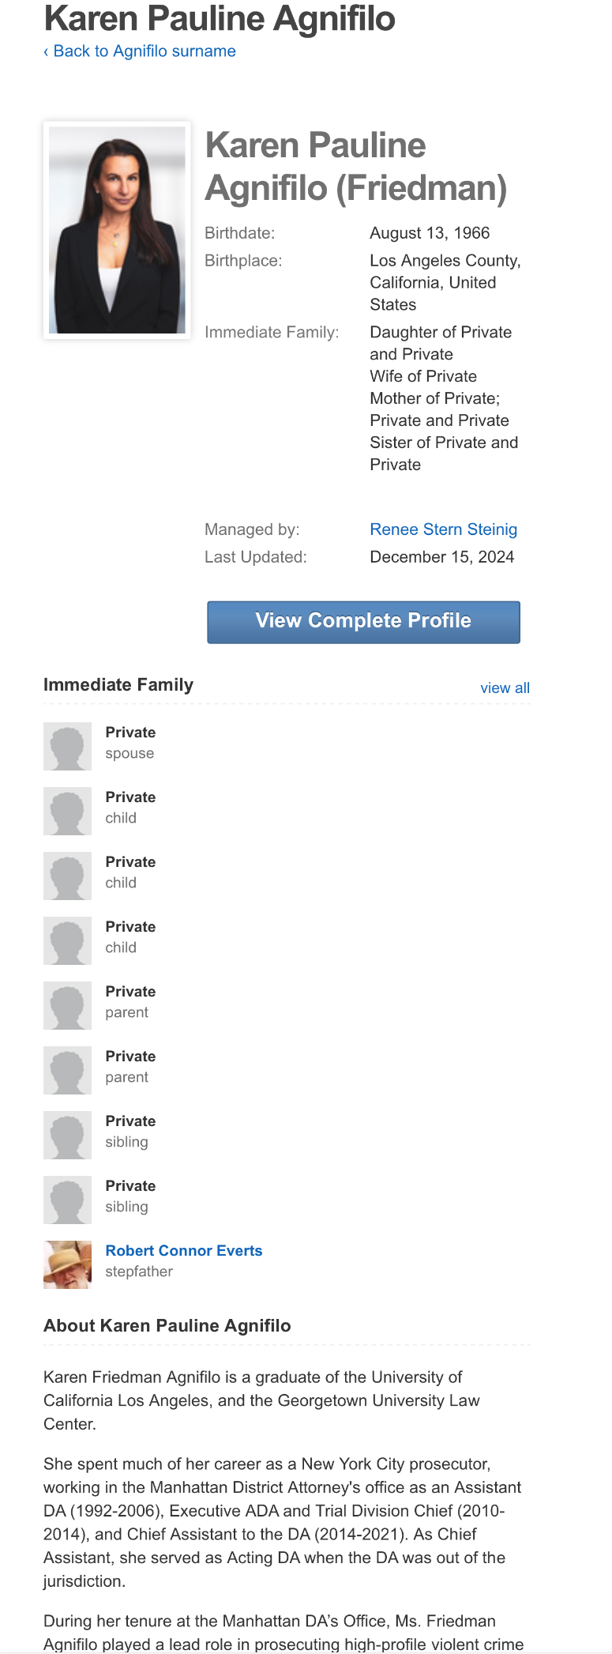Open the first private sibling avatar
This screenshot has height=1654, width=612.
point(67,1135)
